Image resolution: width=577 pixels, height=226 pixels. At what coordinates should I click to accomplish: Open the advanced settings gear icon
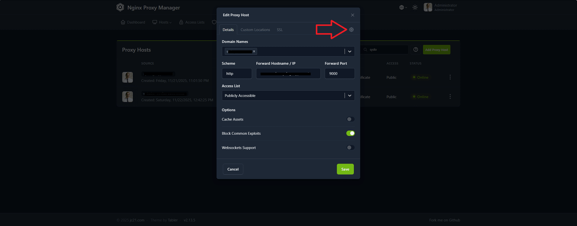click(x=351, y=30)
